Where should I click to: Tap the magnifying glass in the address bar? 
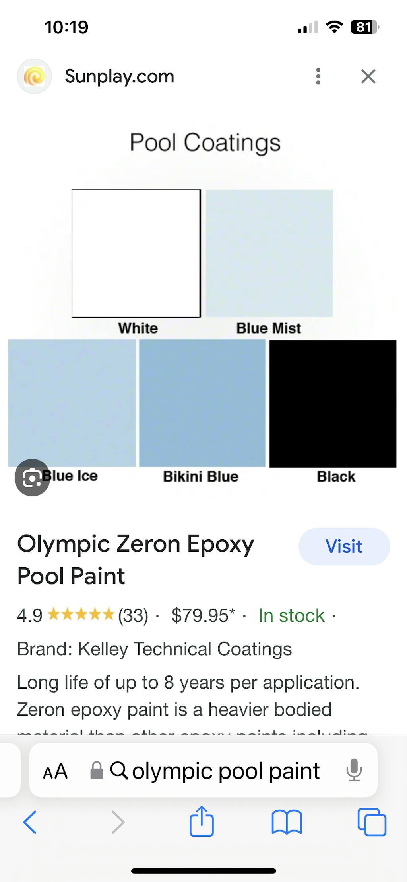tap(120, 770)
